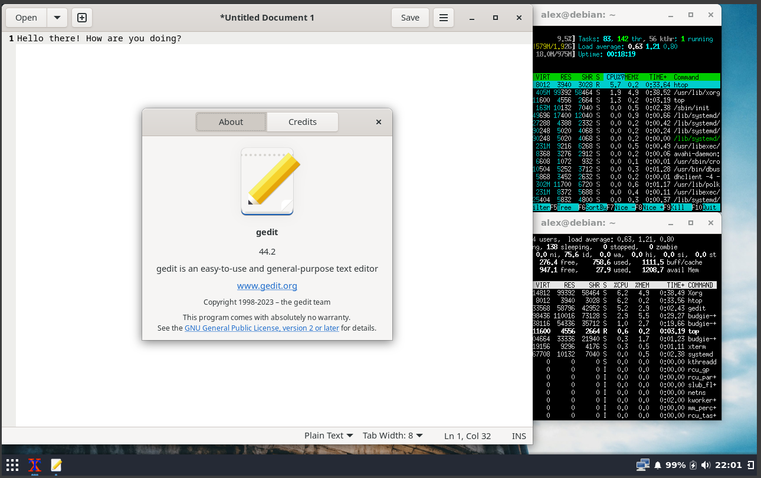Image resolution: width=761 pixels, height=478 pixels.
Task: Open the file Open dropdown arrow
Action: [57, 18]
